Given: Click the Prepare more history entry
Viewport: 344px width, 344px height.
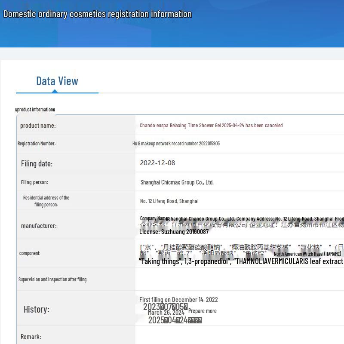Looking at the screenshot, I should 202,311.
